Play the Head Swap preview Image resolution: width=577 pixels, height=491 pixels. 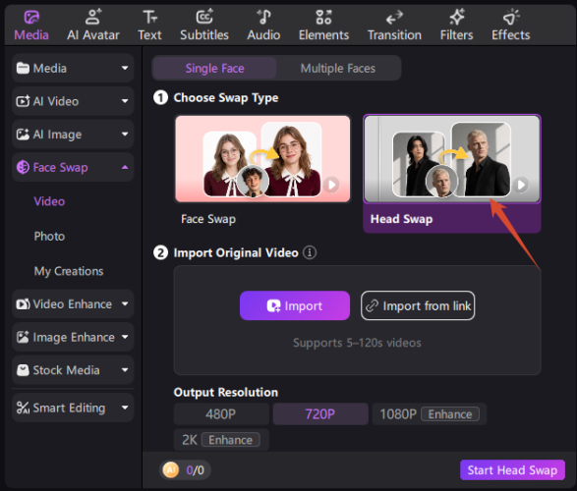click(520, 185)
